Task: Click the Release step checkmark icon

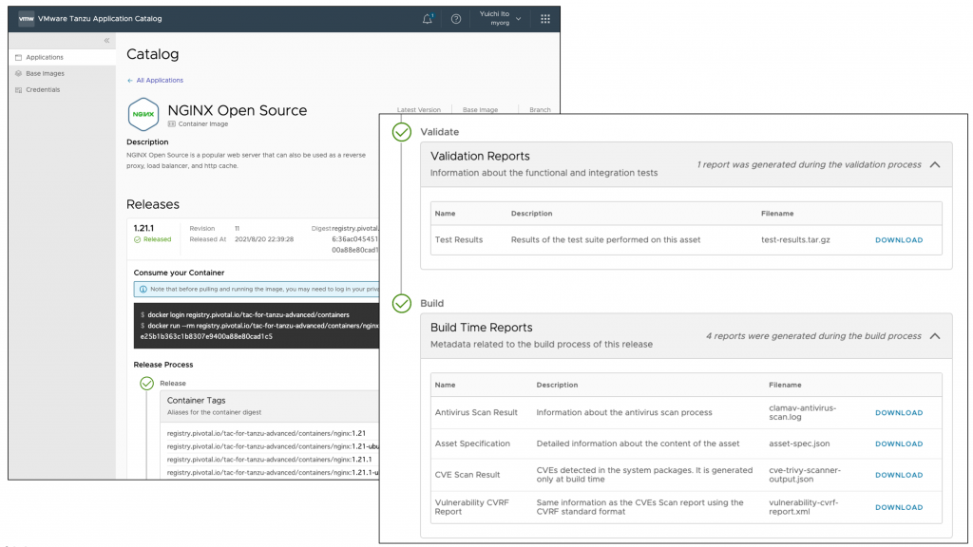Action: point(146,384)
